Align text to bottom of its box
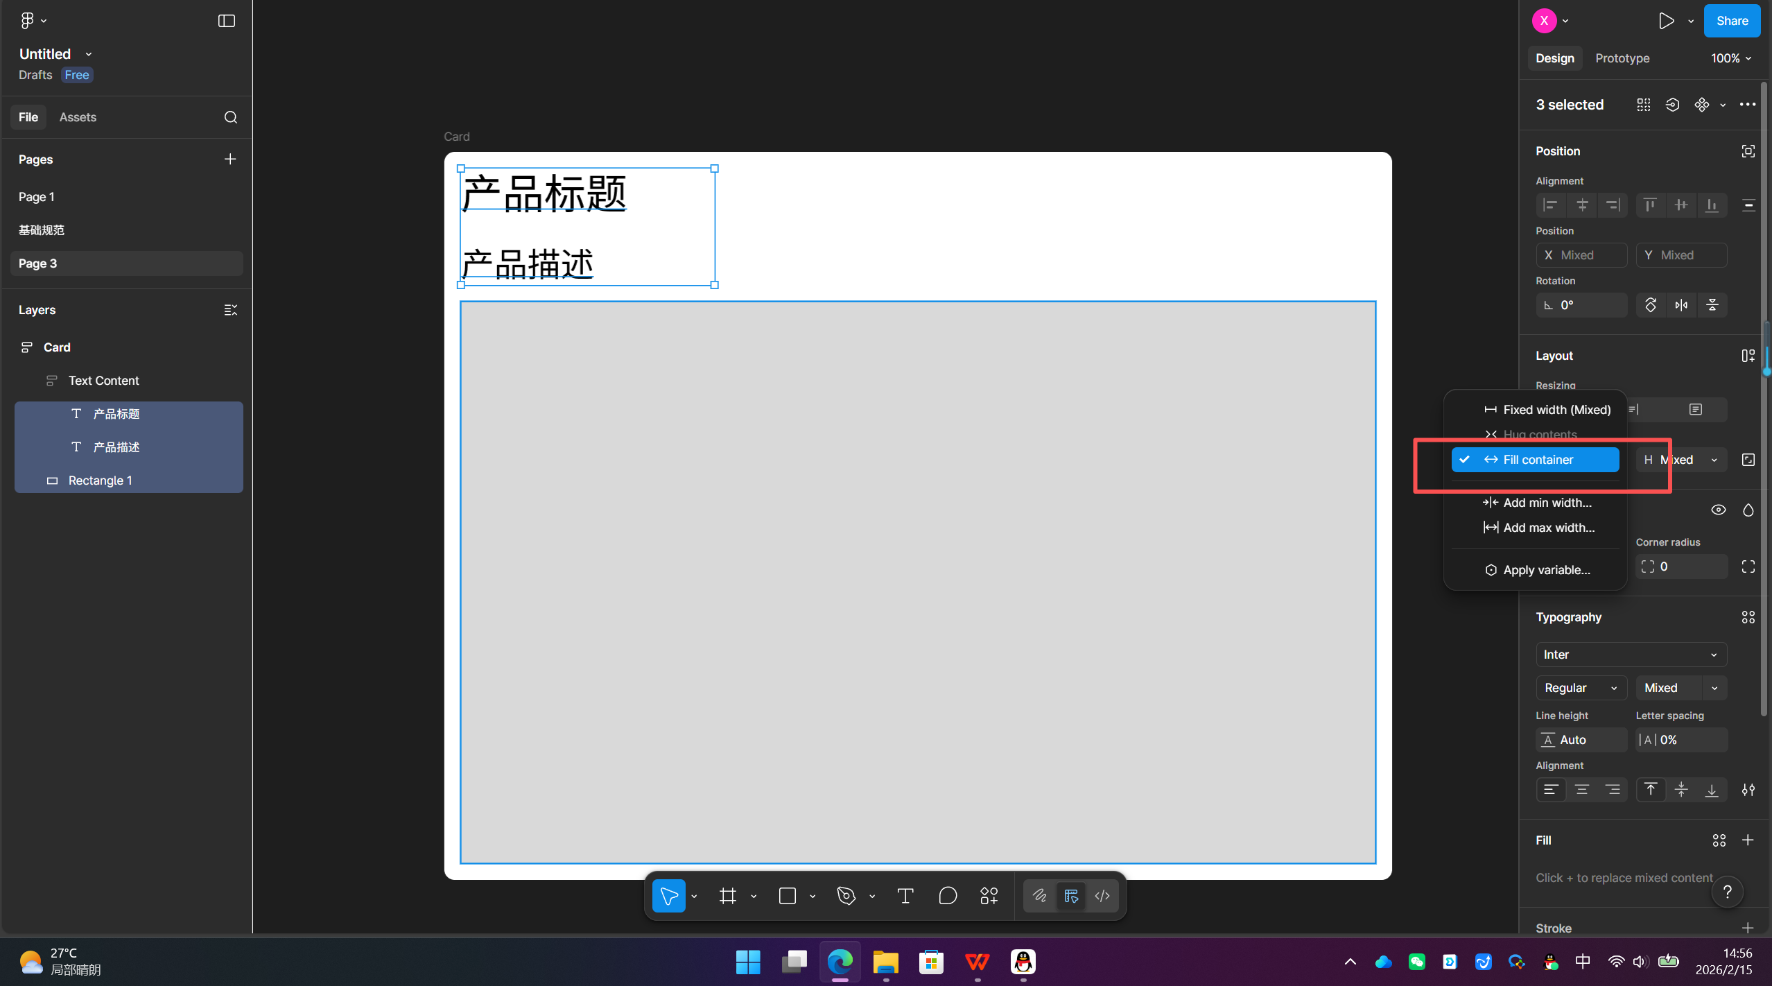Viewport: 1772px width, 986px height. (1712, 790)
